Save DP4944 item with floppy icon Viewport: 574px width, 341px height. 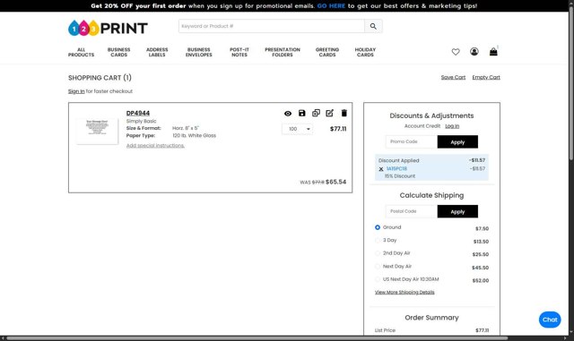coord(301,113)
